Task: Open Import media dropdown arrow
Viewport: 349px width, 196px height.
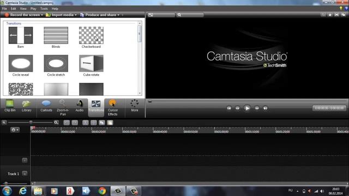Action: click(76, 15)
